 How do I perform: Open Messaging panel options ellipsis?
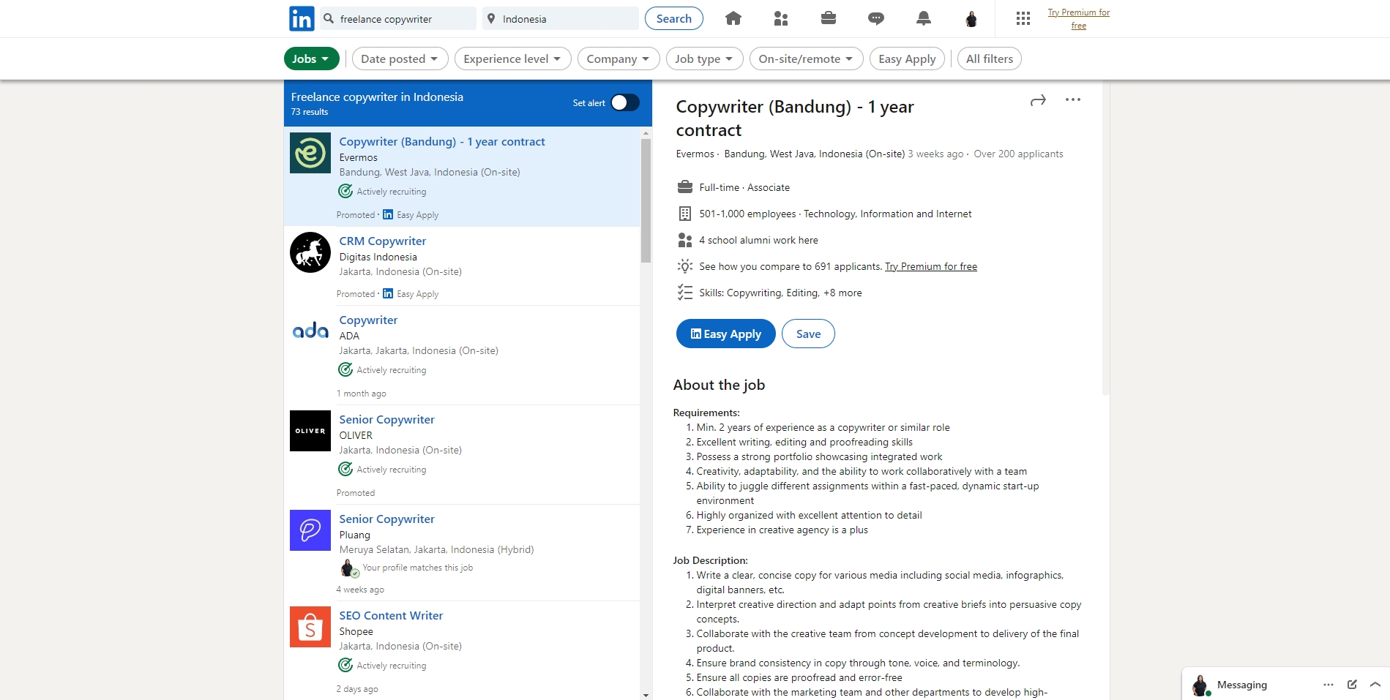pos(1329,685)
